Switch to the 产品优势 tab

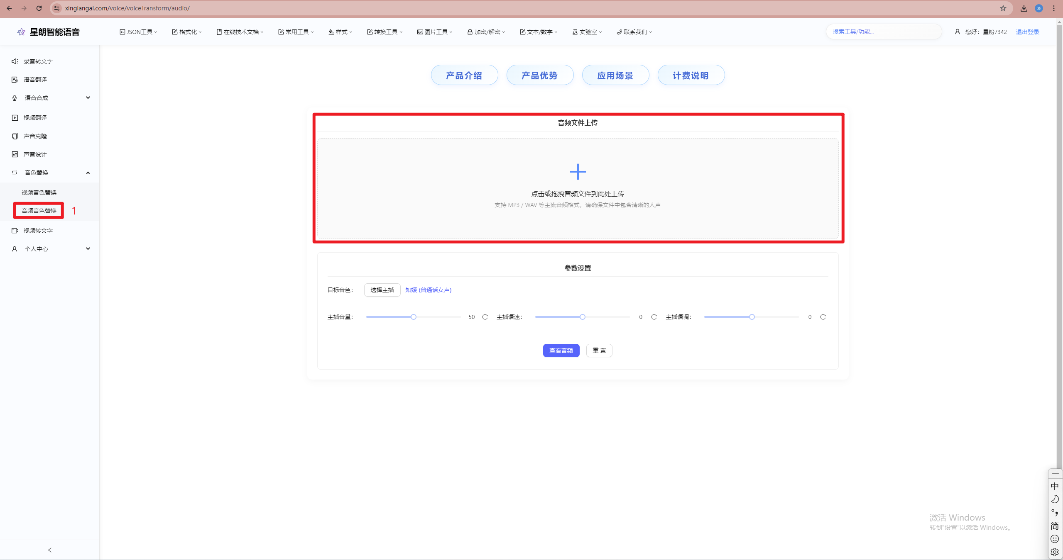click(x=540, y=75)
